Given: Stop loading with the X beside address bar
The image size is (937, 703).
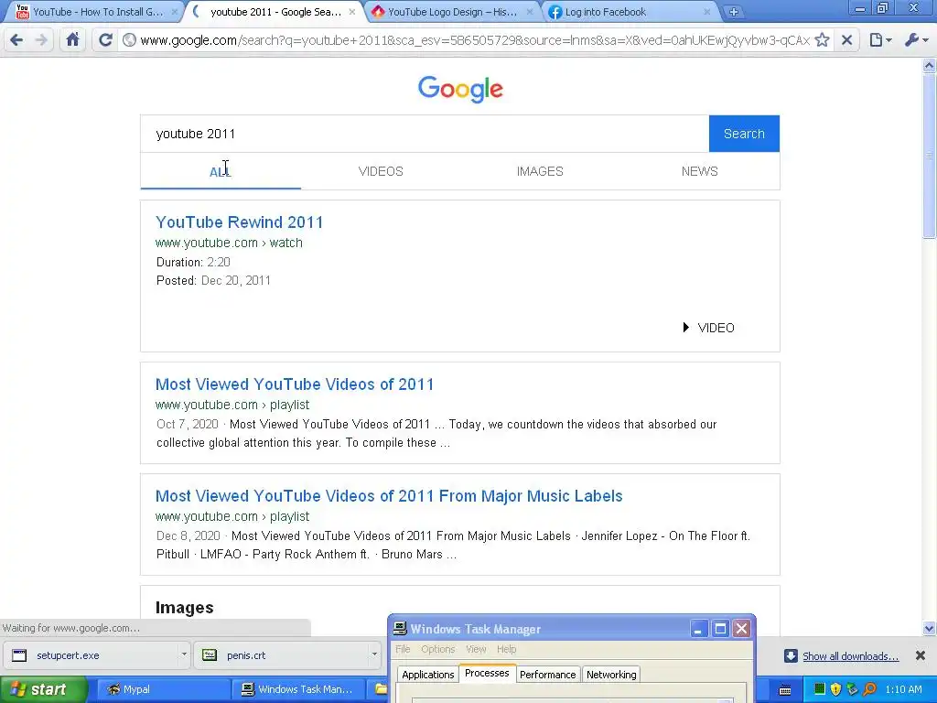Looking at the screenshot, I should coord(846,40).
